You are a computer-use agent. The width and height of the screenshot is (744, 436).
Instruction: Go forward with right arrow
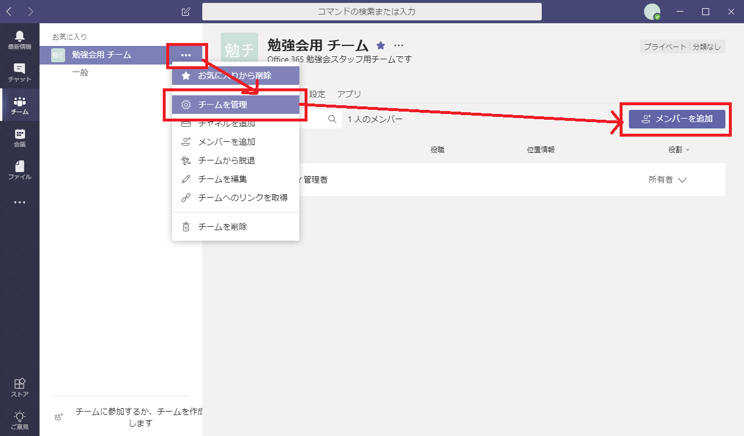pos(30,11)
